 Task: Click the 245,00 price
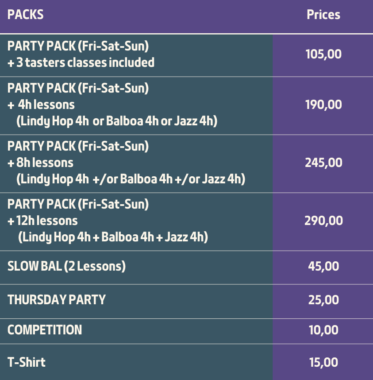click(323, 163)
